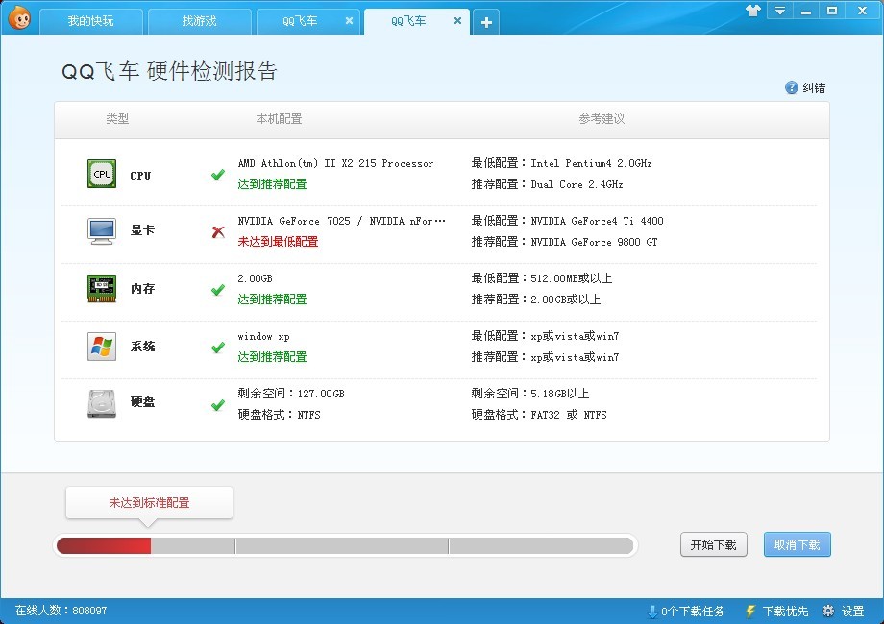Click the 纠错 help link

(x=814, y=88)
